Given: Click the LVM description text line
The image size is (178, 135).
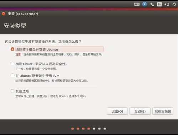Looking at the screenshot, I should [52, 81].
